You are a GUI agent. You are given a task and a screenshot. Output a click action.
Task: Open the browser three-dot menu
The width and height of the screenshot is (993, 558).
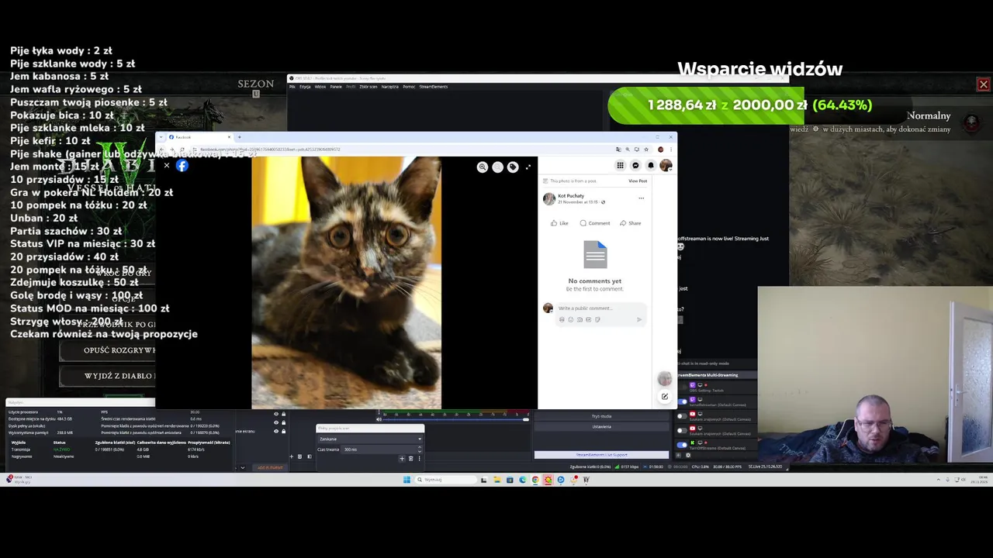point(671,150)
